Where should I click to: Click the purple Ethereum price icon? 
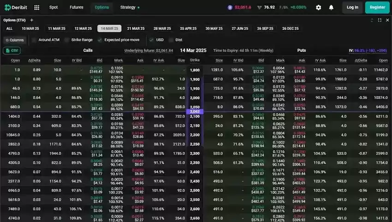coord(230,7)
